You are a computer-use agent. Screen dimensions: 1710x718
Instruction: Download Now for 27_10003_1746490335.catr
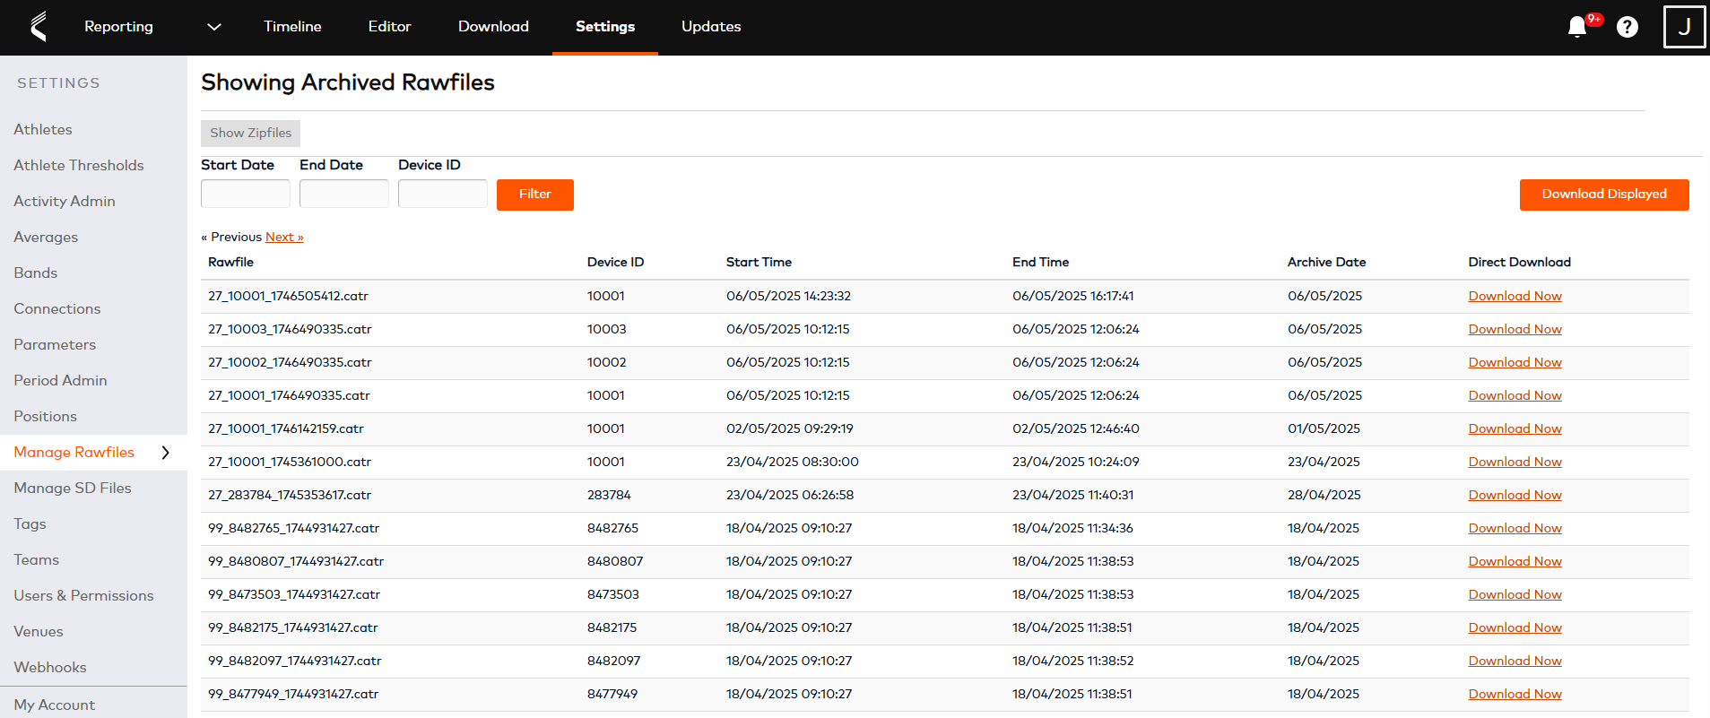pyautogui.click(x=1515, y=330)
